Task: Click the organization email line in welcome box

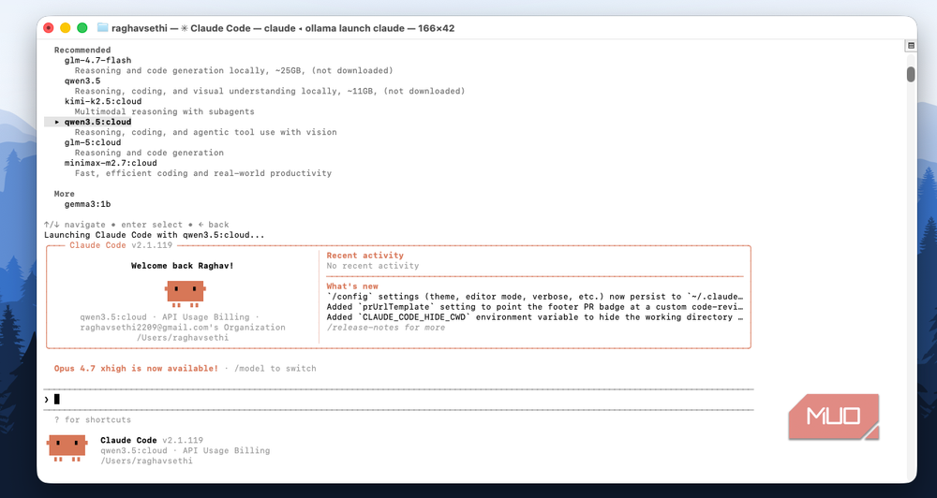Action: [x=183, y=328]
